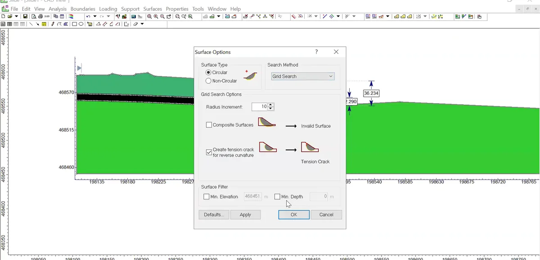Open the Properties menu
The image size is (540, 260).
click(177, 9)
